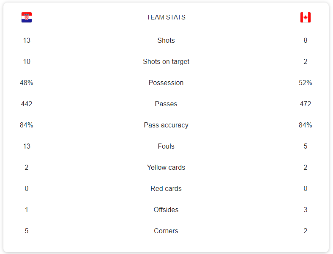This screenshot has width=333, height=254.
Task: Select the Pass accuracy label
Action: pyautogui.click(x=166, y=125)
